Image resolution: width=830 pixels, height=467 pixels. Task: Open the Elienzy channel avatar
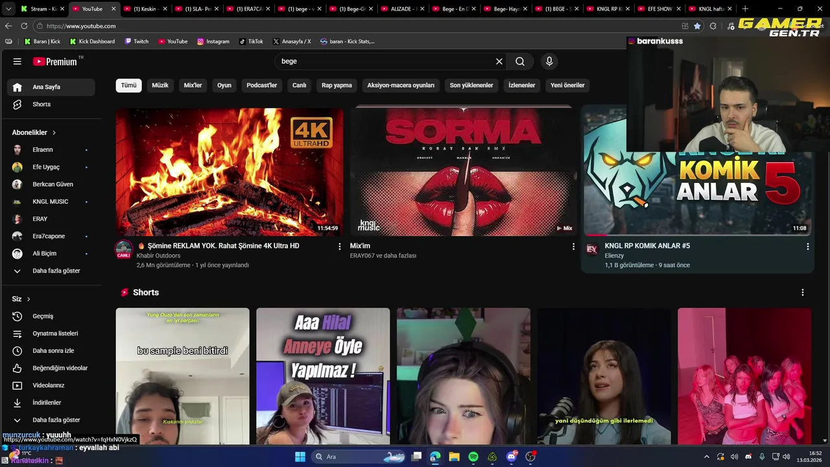[x=592, y=249]
